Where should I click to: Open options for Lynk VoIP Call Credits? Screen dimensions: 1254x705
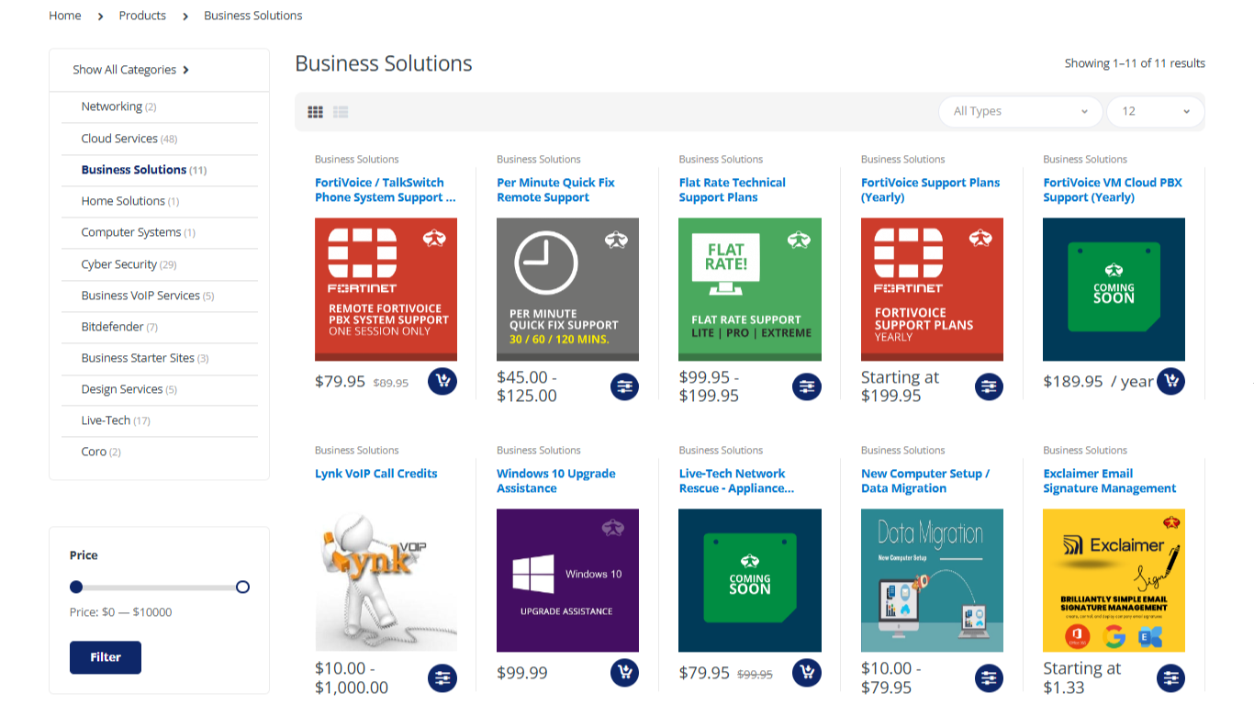tap(442, 677)
